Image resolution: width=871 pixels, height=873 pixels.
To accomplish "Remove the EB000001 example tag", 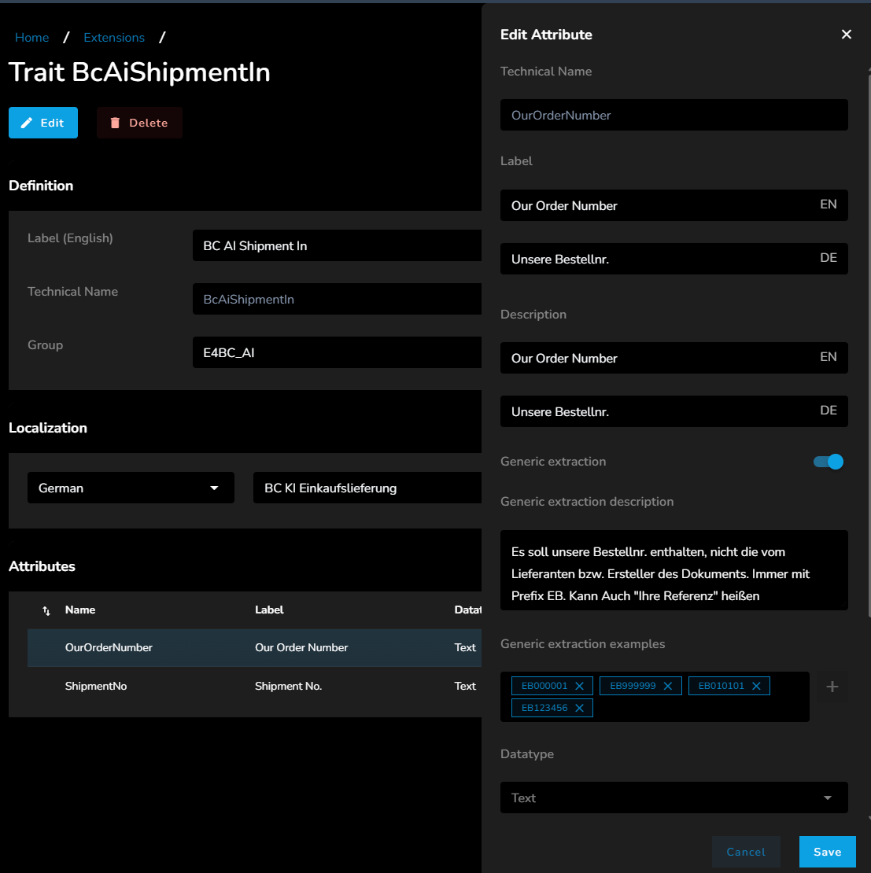I will 579,686.
